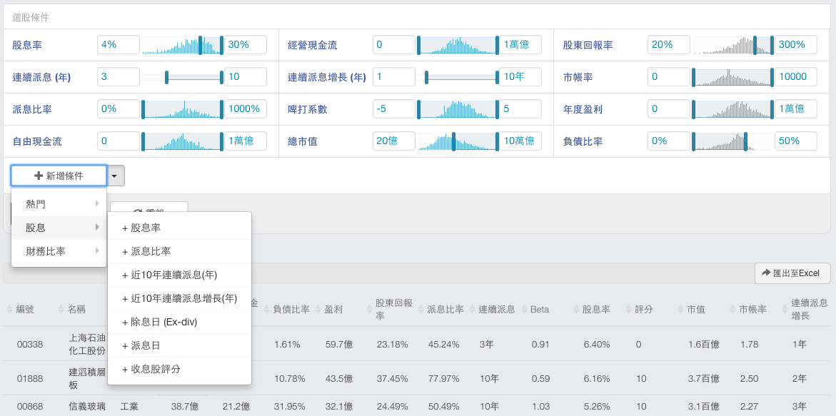This screenshot has height=416, width=836.
Task: Sort table by 編號 column sort icon
Action: pyautogui.click(x=10, y=309)
